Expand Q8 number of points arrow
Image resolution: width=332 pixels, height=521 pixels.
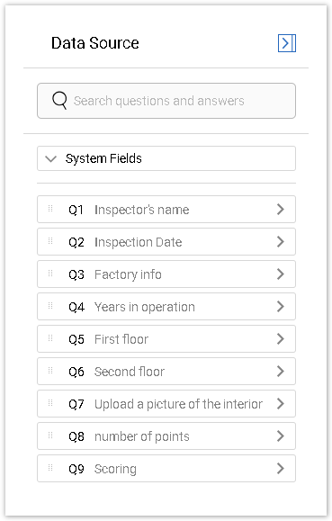(x=281, y=436)
